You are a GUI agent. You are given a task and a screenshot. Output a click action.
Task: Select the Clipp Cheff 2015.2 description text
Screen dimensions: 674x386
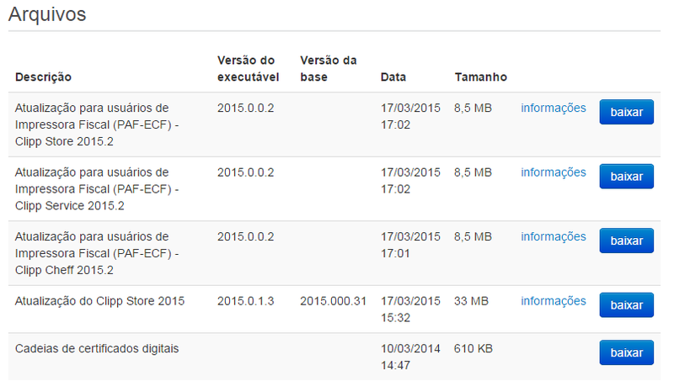pos(98,253)
